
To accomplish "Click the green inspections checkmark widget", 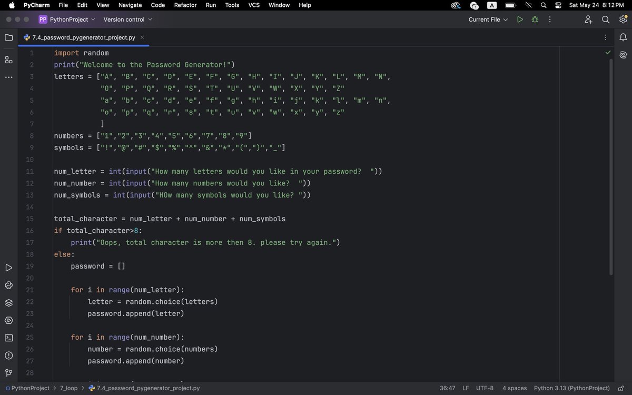I will click(x=608, y=53).
